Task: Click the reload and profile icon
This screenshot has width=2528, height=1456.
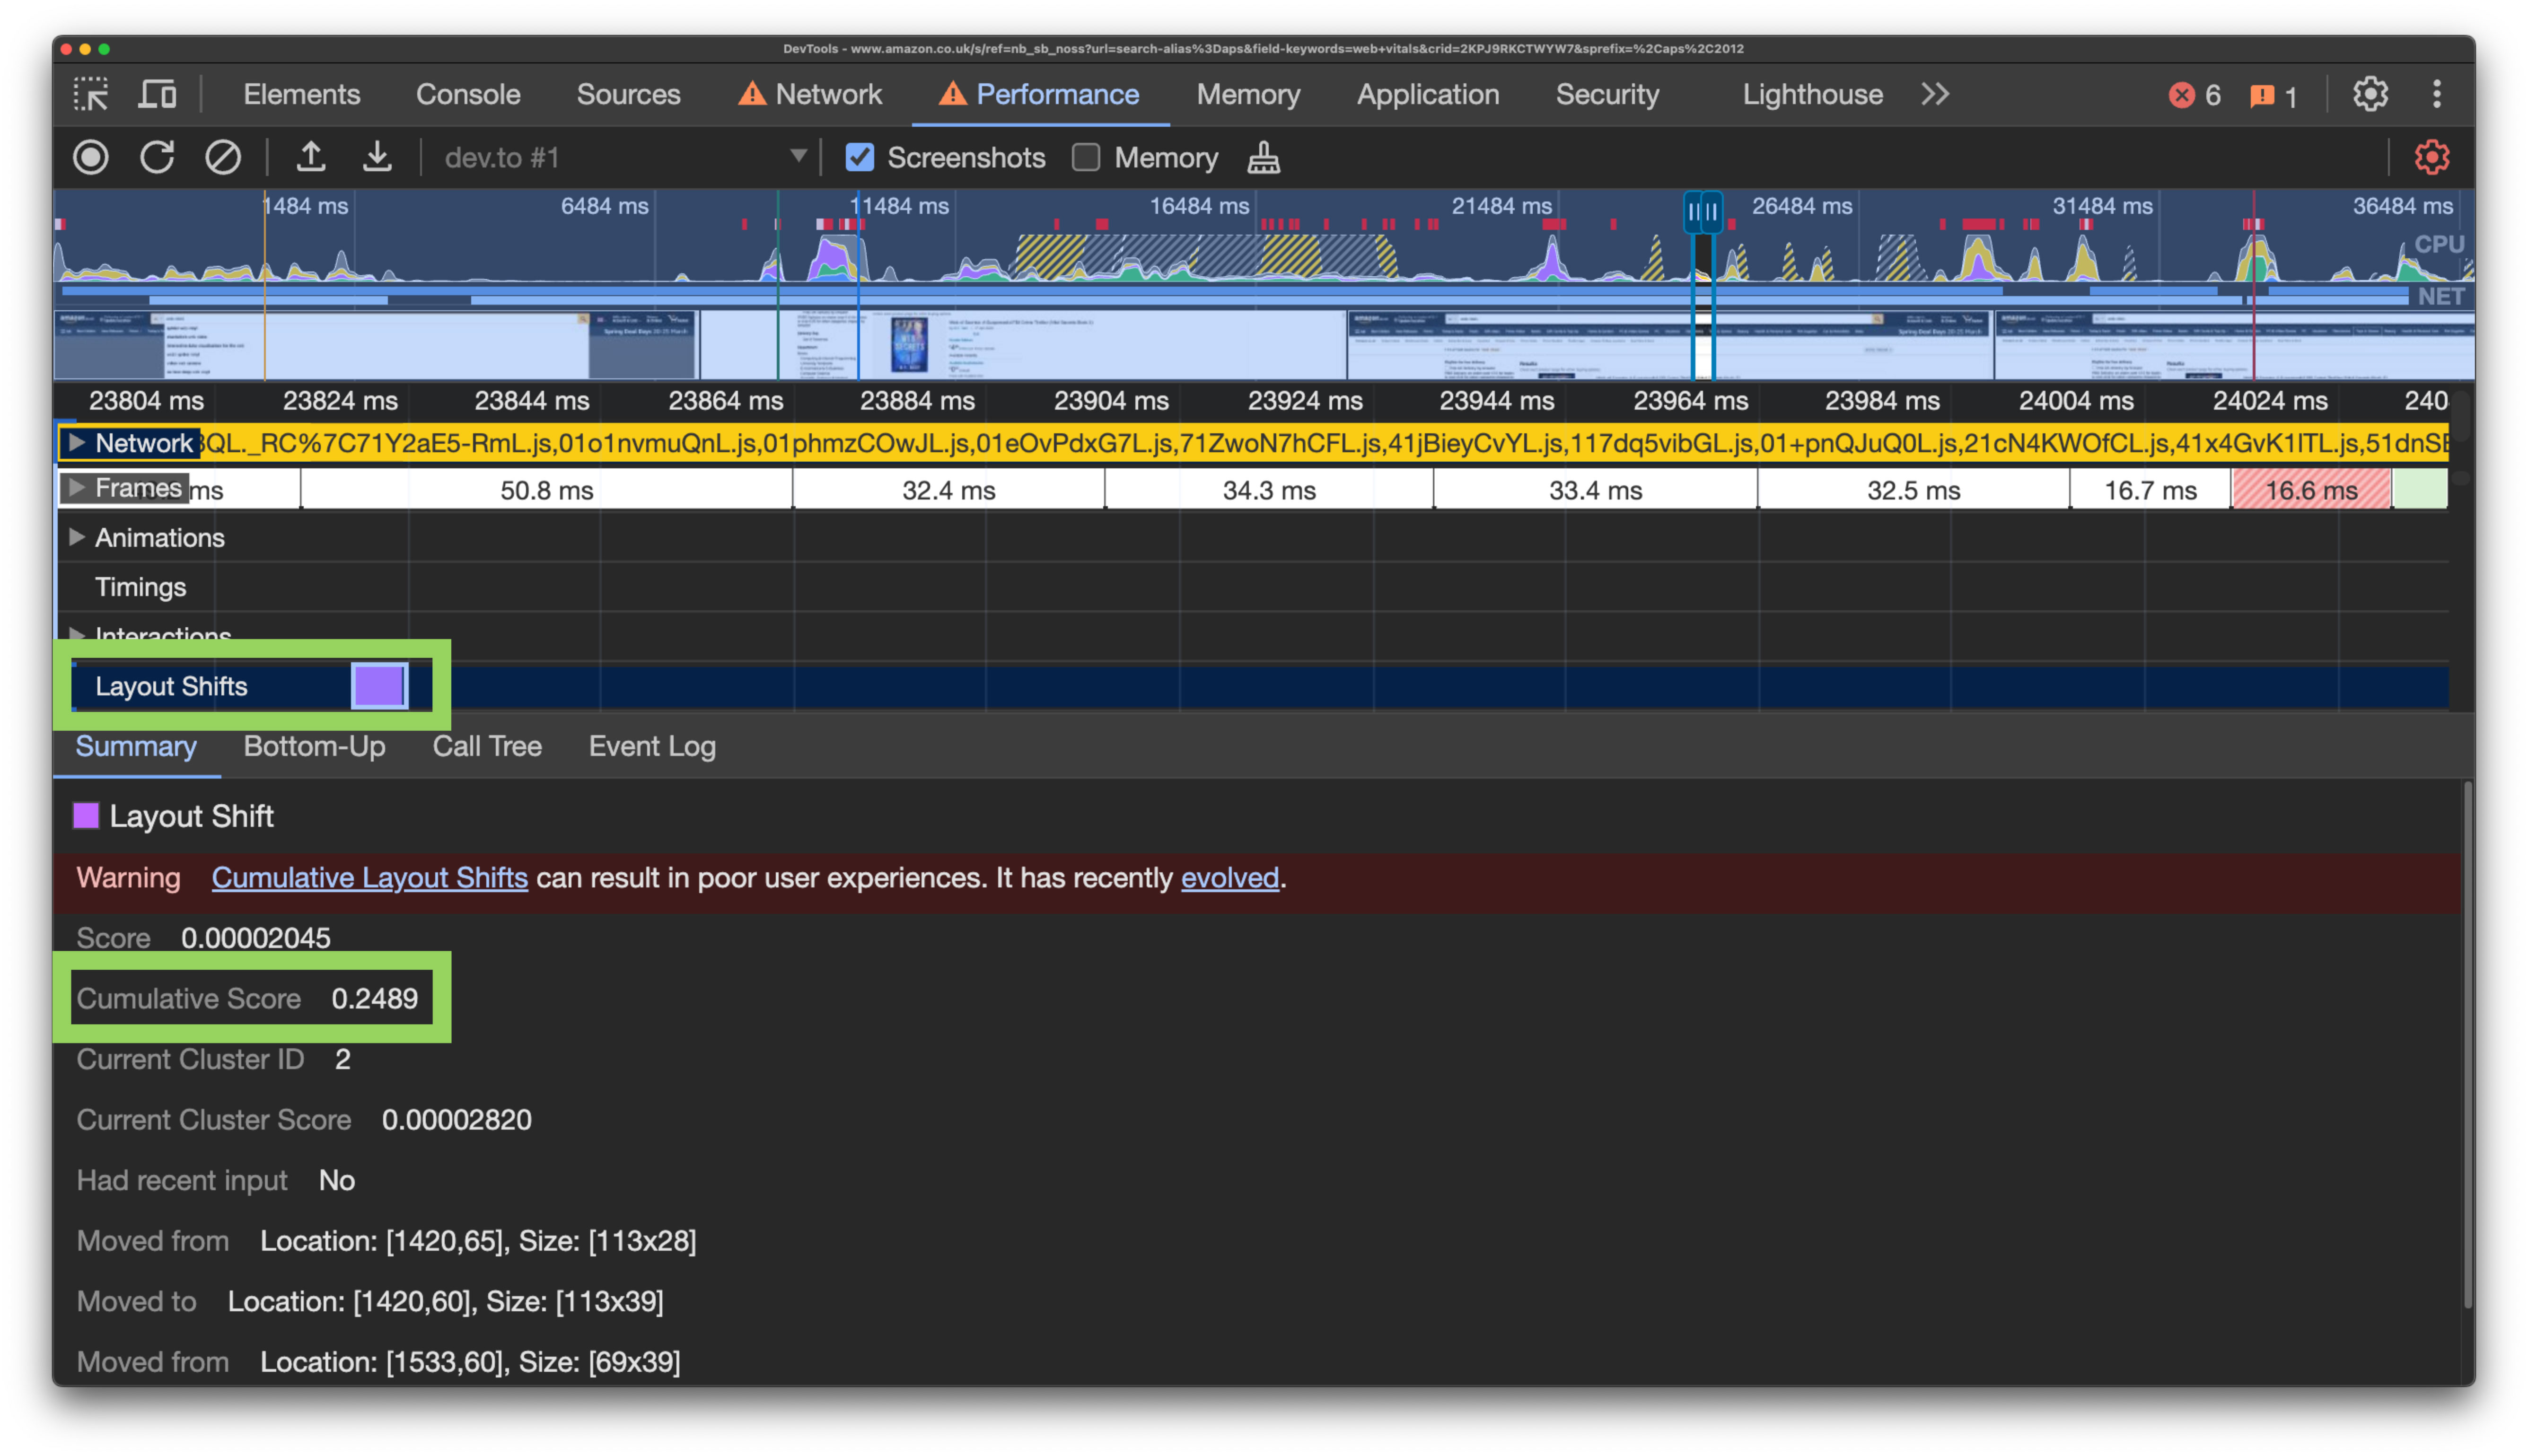Action: click(157, 157)
